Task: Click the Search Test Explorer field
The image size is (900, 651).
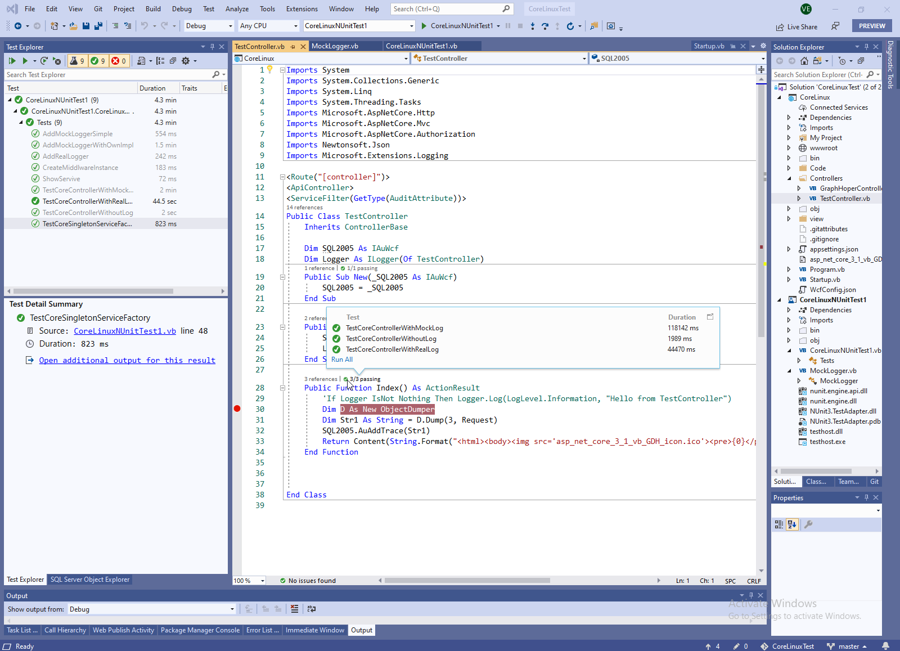Action: [107, 75]
